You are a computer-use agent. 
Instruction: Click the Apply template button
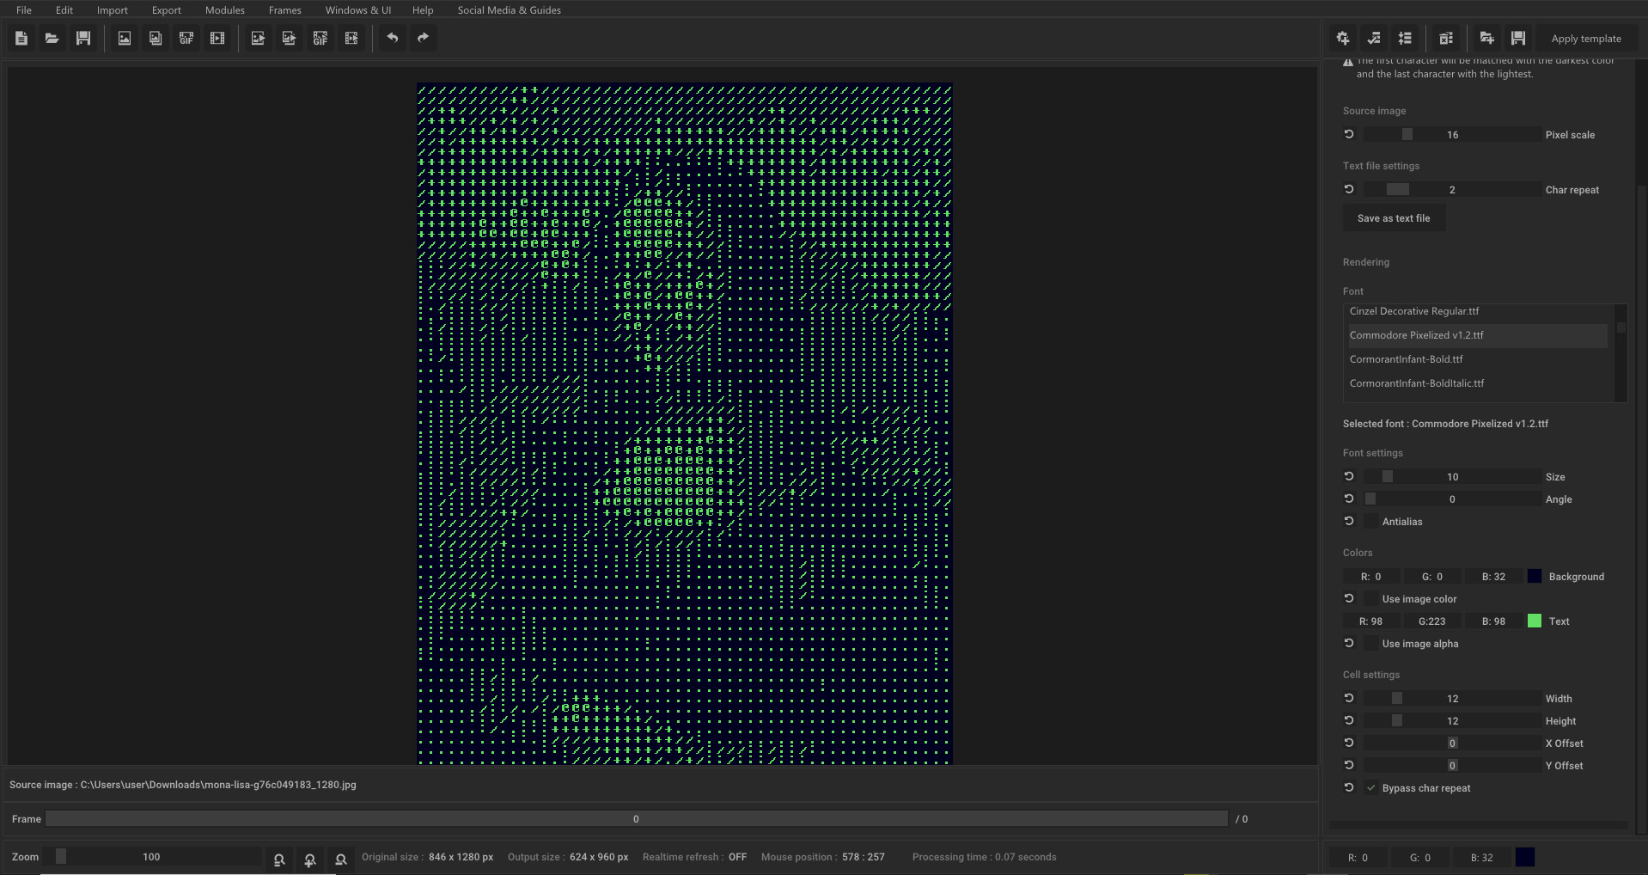(1585, 38)
